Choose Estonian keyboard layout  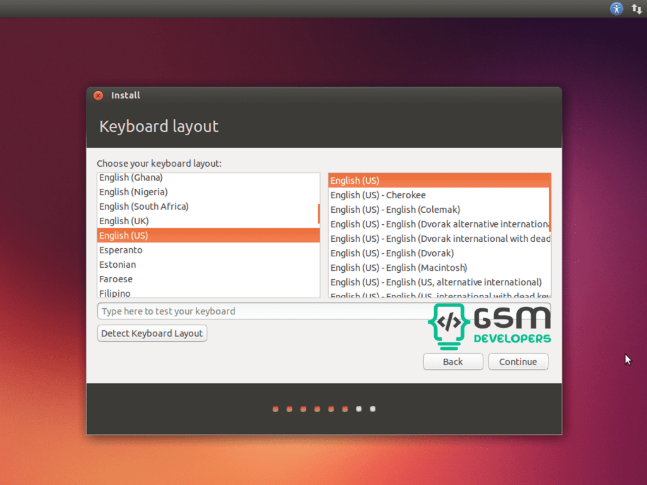tap(118, 265)
